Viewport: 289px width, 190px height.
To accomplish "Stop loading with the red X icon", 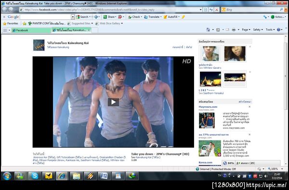I will [217, 10].
